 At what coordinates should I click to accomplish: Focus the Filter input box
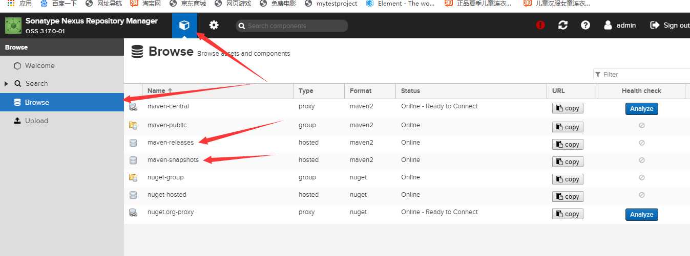tap(641, 74)
